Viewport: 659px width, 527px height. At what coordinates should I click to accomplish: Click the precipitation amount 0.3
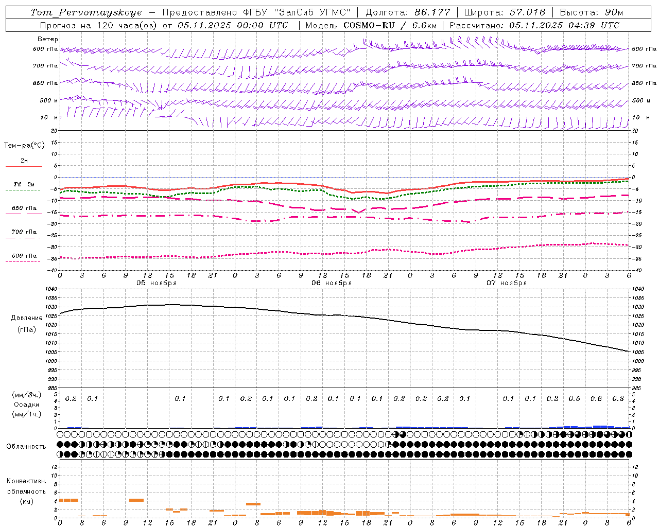coord(618,398)
